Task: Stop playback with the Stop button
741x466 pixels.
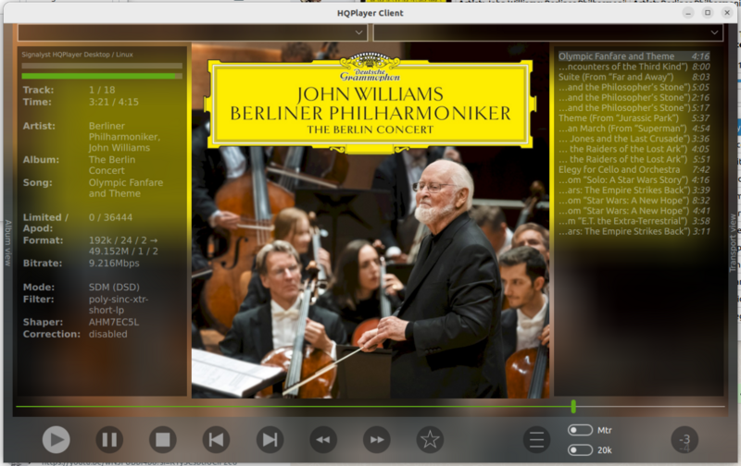Action: pyautogui.click(x=163, y=440)
